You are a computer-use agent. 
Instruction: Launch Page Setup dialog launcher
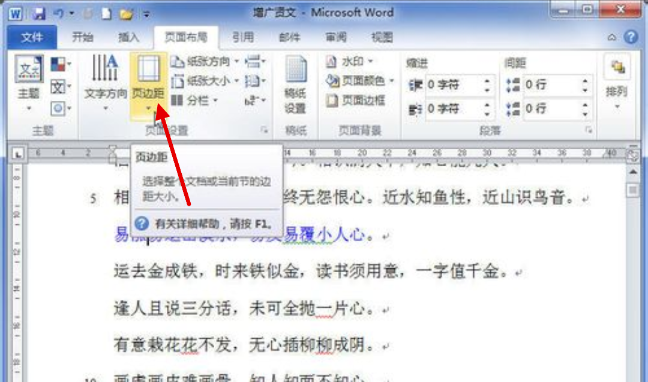(264, 131)
